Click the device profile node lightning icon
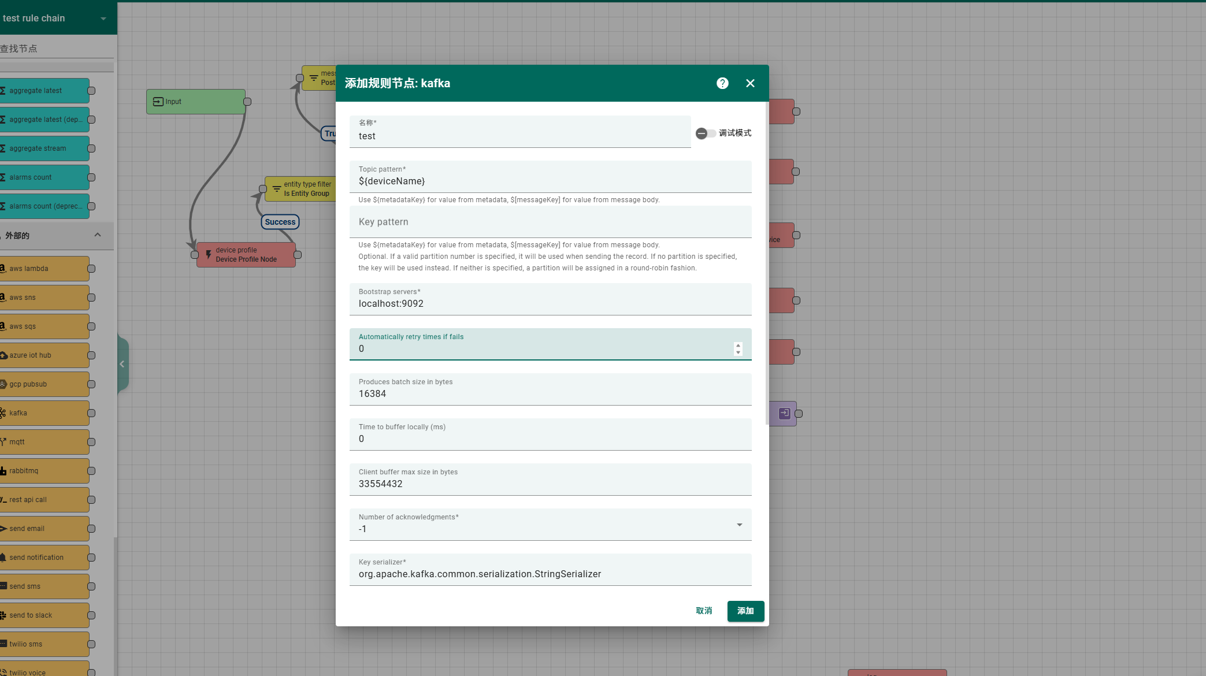 pos(209,255)
